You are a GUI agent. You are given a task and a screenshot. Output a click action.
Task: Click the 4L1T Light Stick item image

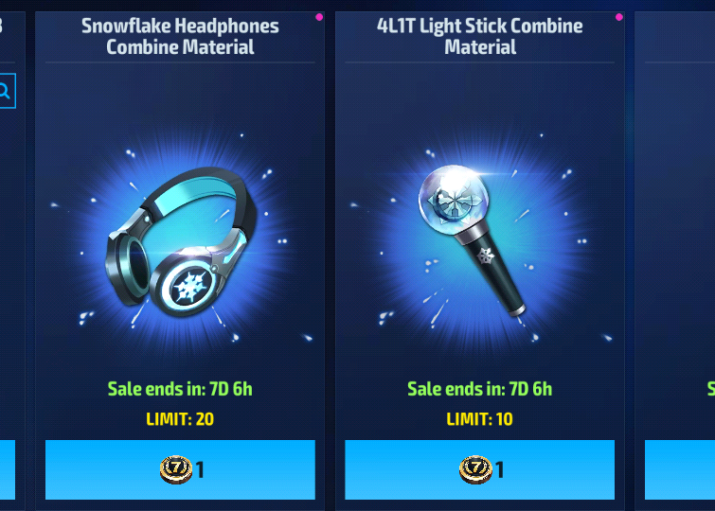(x=472, y=240)
